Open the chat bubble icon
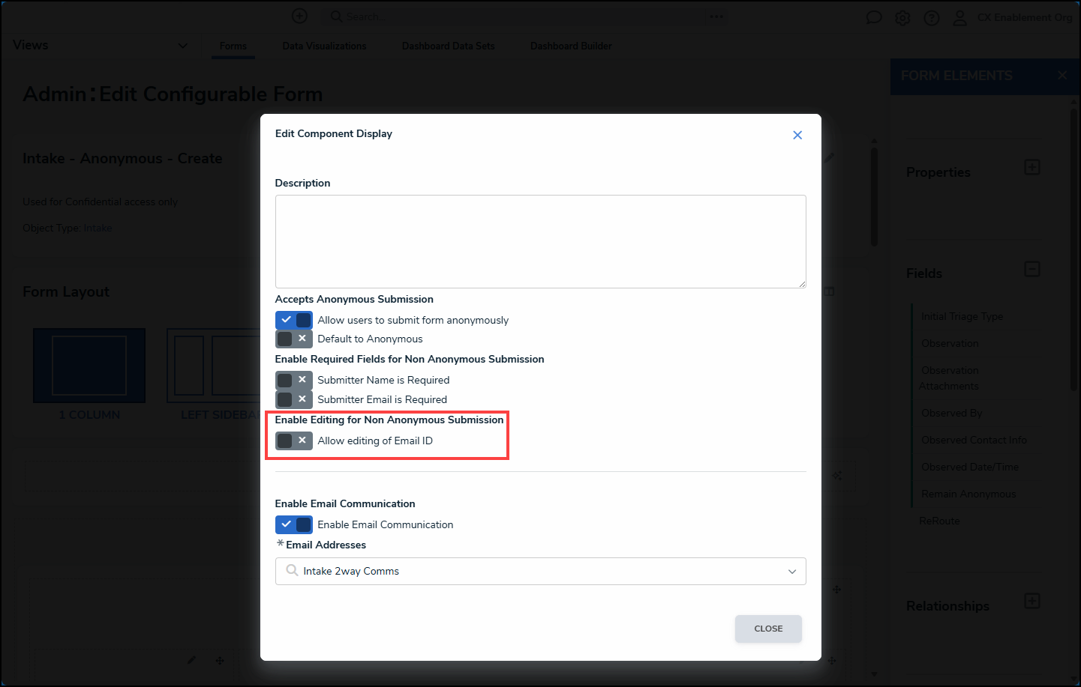This screenshot has width=1081, height=687. point(874,17)
